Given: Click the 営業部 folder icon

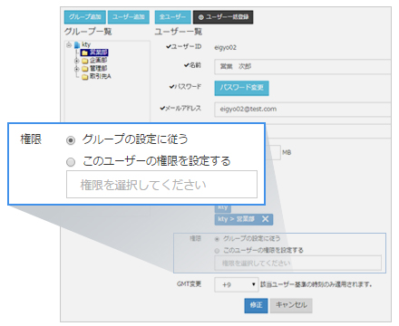Looking at the screenshot, I should point(84,53).
